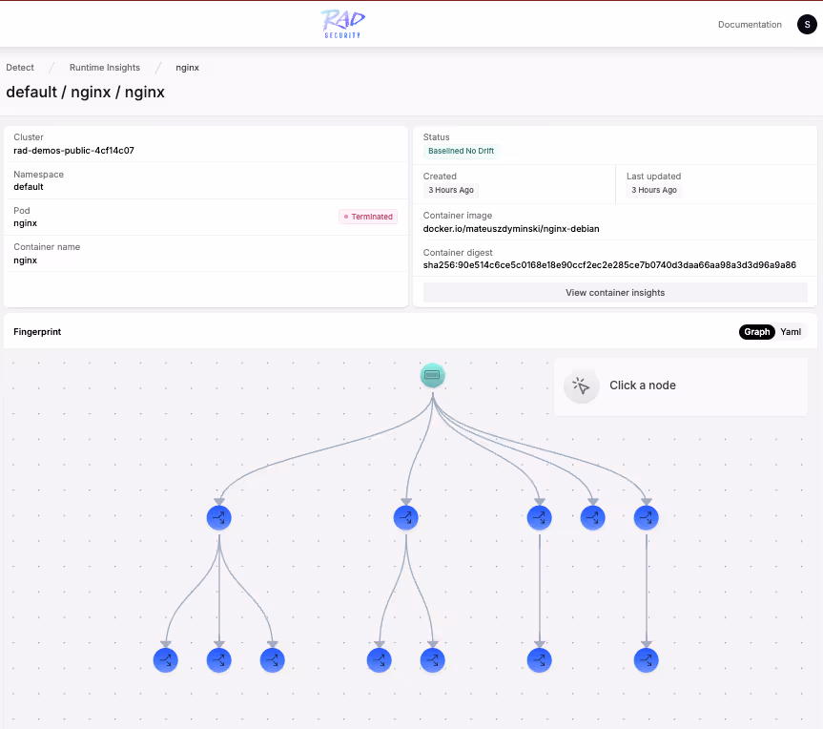Click the fourth bottom-row process node
This screenshot has height=729, width=823.
(379, 660)
